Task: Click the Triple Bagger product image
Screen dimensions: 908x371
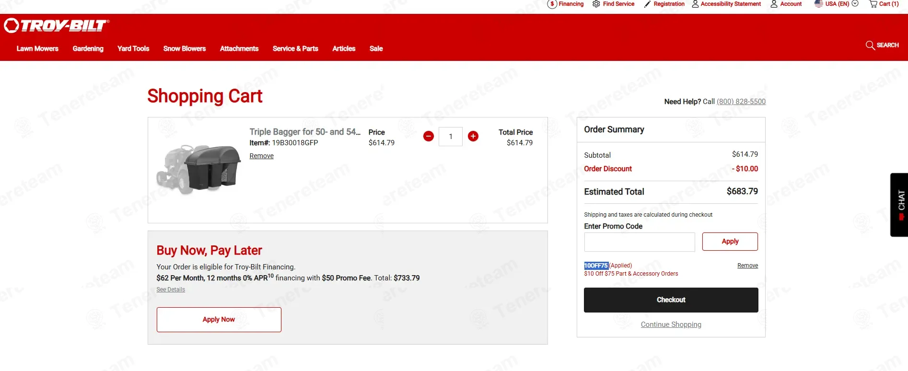Action: click(199, 169)
